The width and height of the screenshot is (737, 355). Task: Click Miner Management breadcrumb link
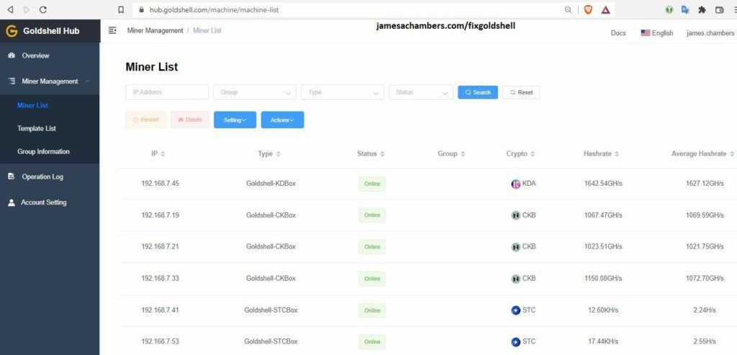tap(155, 30)
